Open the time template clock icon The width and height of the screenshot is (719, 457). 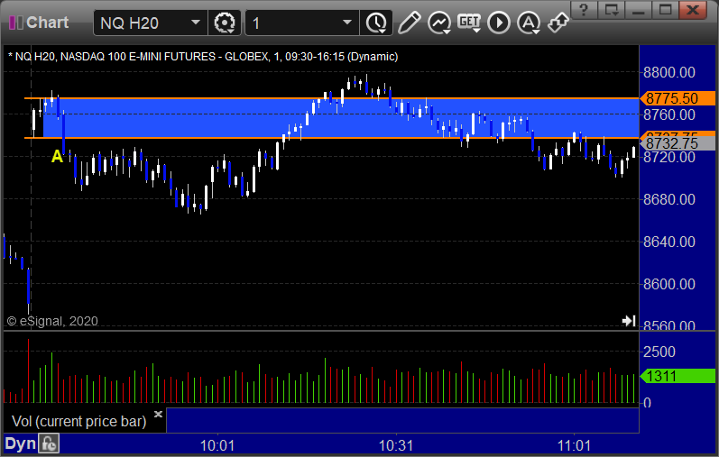pyautogui.click(x=376, y=23)
